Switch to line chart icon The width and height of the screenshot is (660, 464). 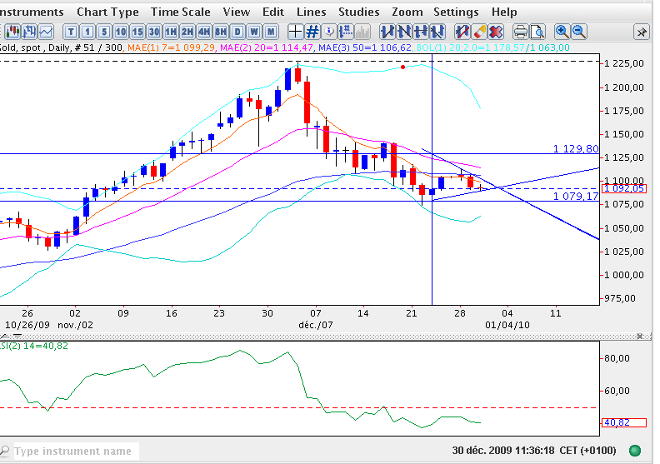(46, 32)
